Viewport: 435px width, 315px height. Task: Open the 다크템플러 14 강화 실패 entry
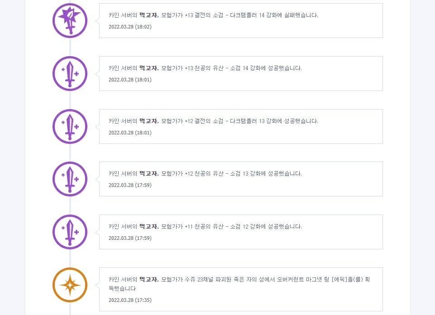tap(241, 20)
